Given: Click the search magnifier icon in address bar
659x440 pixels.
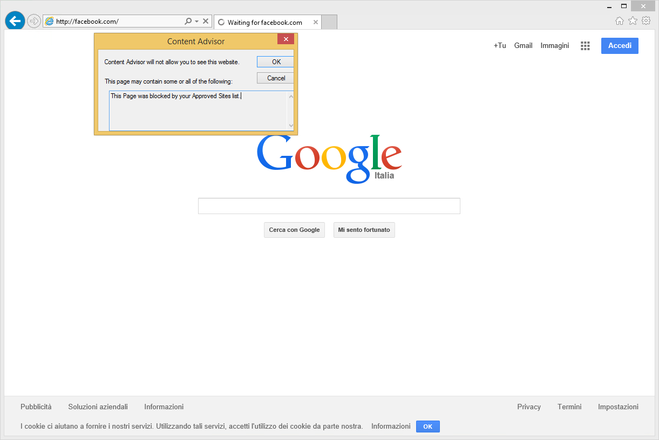Looking at the screenshot, I should pos(188,22).
